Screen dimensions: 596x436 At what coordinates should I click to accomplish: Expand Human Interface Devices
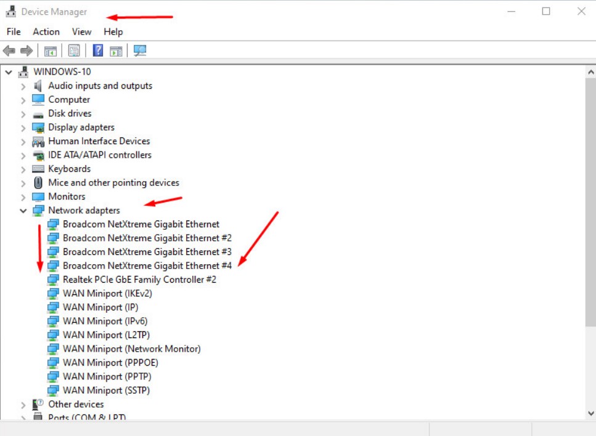(23, 142)
